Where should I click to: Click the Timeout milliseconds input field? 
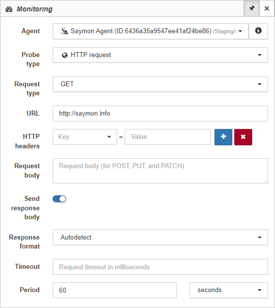tap(160, 267)
